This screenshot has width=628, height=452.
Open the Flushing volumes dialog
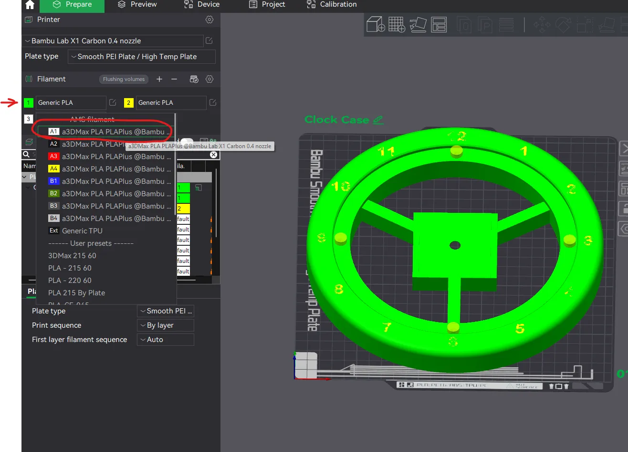[x=123, y=79]
